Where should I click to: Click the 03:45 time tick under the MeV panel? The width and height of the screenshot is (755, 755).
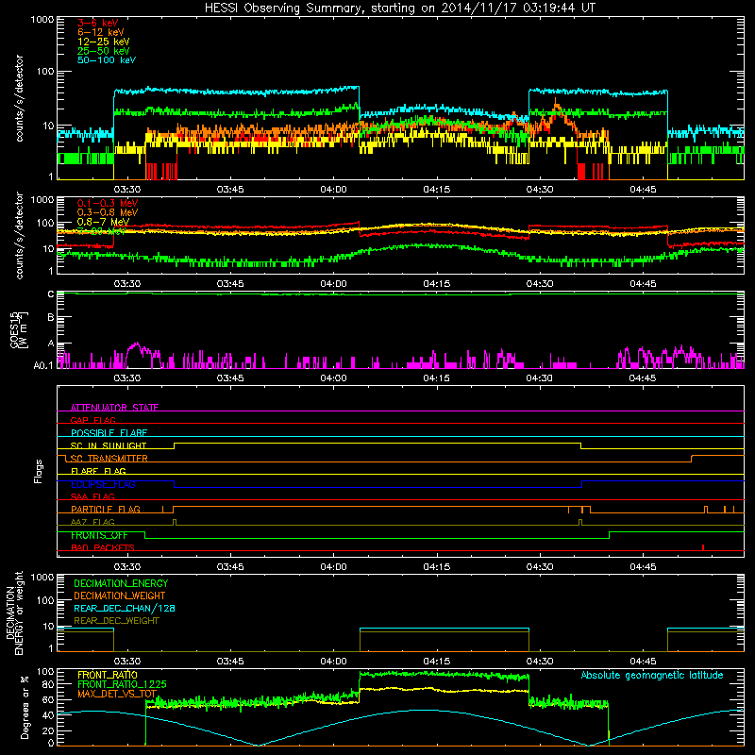[x=230, y=284]
